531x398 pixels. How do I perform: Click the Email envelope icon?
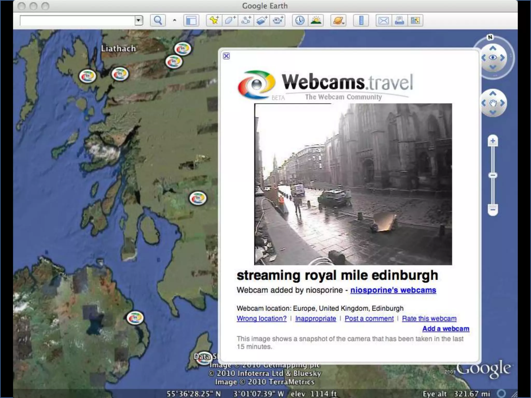(x=383, y=20)
